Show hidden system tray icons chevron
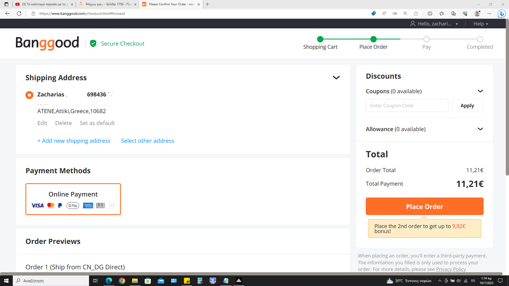 (440, 281)
